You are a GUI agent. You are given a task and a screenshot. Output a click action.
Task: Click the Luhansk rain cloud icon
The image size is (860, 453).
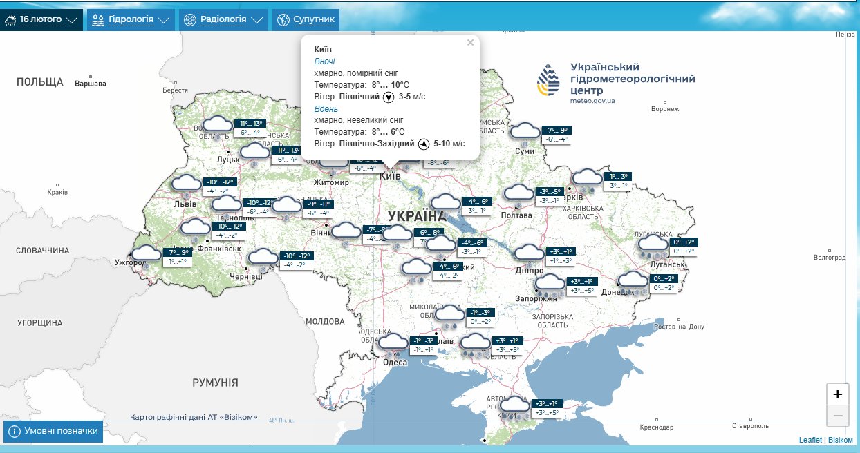pos(653,245)
